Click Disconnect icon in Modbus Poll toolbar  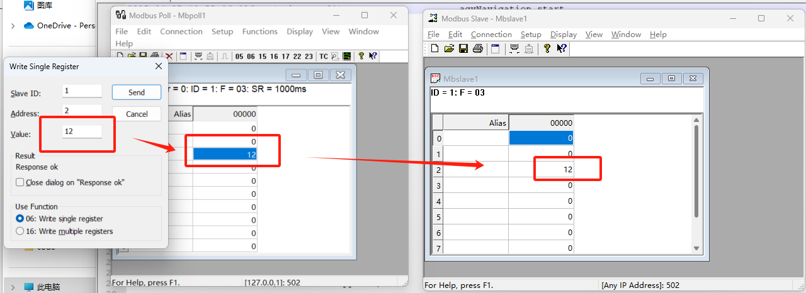click(x=210, y=57)
